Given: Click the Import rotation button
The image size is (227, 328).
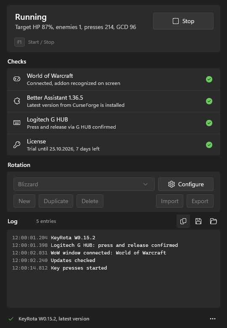Looking at the screenshot, I should tap(169, 201).
